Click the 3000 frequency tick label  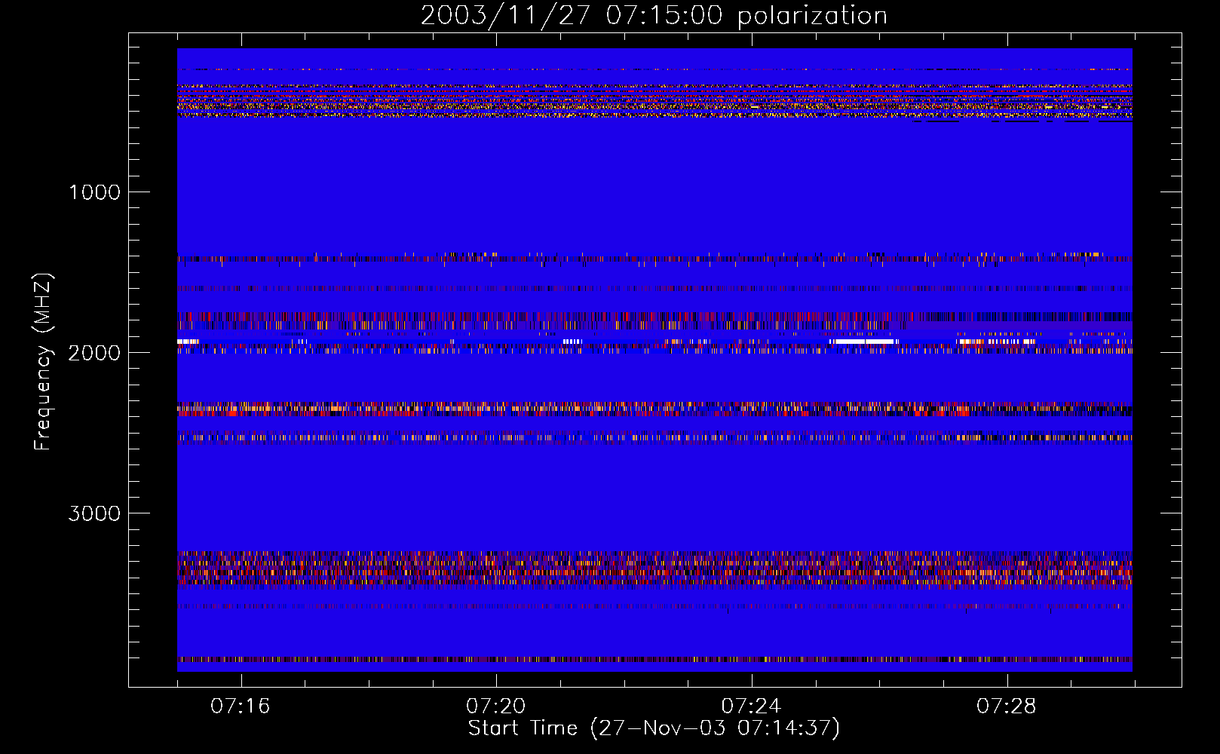[94, 513]
